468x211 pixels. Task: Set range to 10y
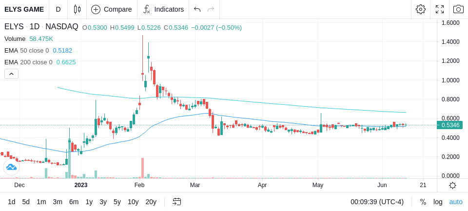pyautogui.click(x=133, y=202)
